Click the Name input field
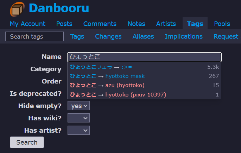Viewport: 241px width, 153px height. [145, 57]
